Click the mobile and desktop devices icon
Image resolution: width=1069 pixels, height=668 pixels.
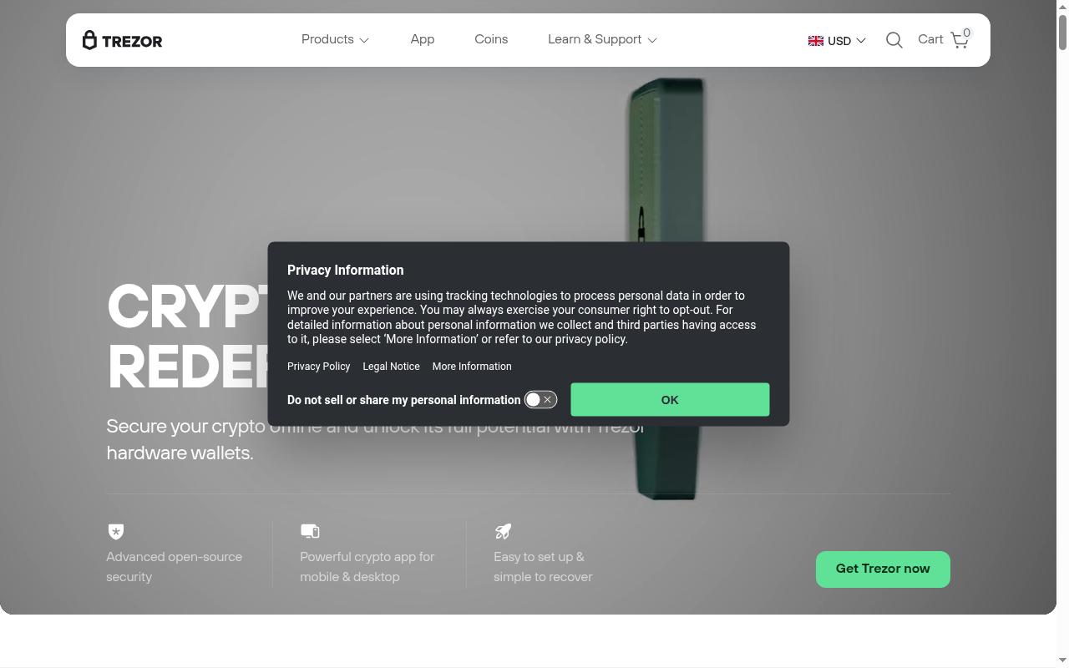pyautogui.click(x=310, y=531)
